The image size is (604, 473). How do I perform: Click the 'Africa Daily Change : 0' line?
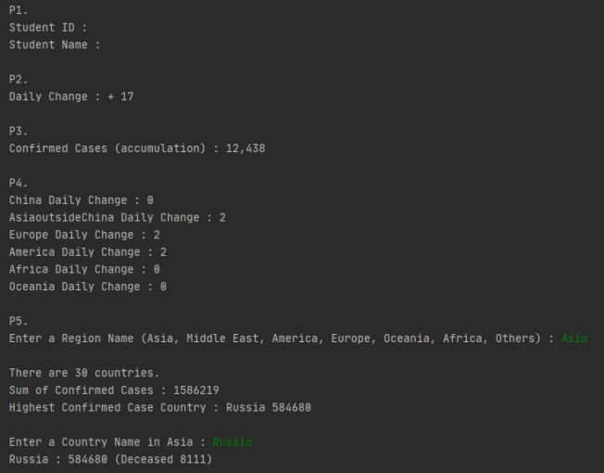click(x=84, y=269)
